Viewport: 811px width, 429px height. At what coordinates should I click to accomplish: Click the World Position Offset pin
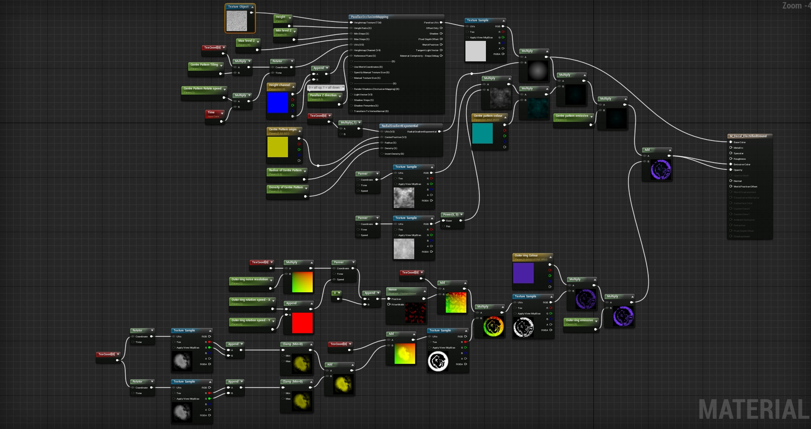(x=731, y=187)
